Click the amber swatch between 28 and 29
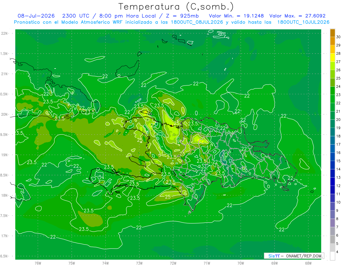This screenshot has height=267, width=346. tap(332, 50)
